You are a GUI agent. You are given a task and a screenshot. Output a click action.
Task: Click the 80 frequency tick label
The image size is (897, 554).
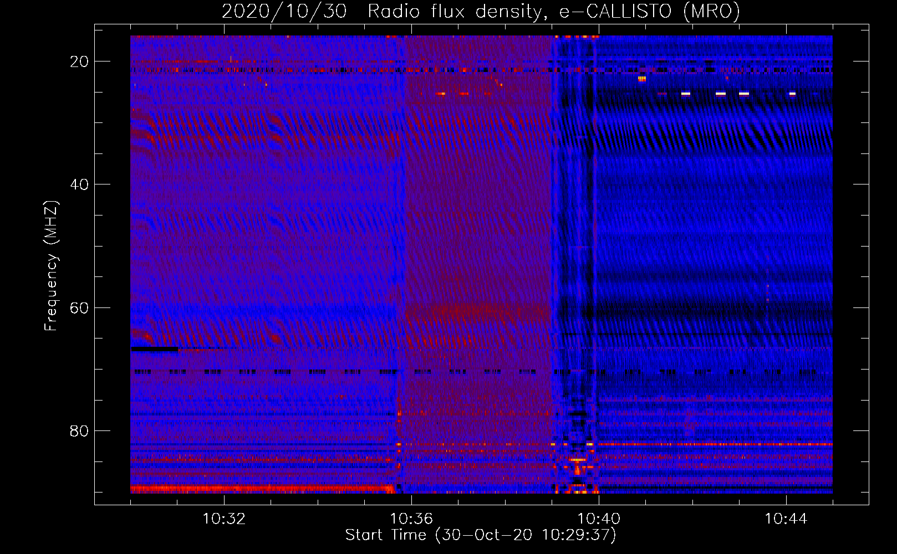click(79, 431)
